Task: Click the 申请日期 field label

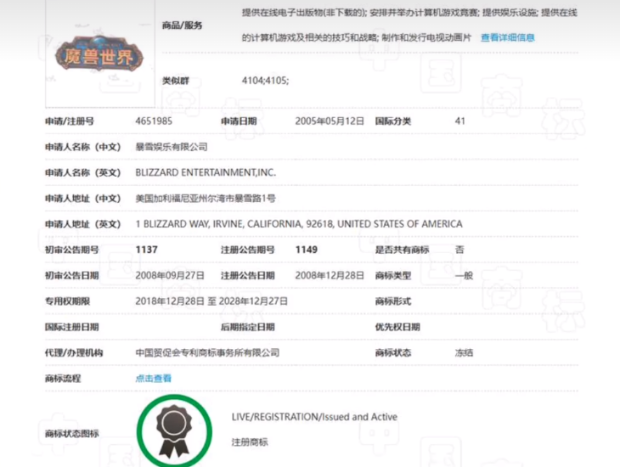Action: click(x=239, y=121)
